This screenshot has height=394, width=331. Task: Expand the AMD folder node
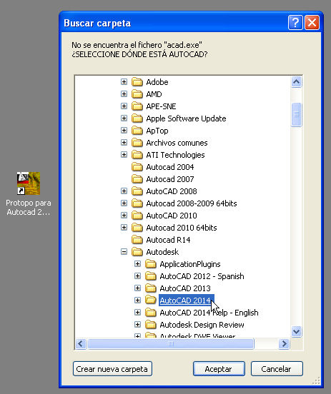pos(124,94)
